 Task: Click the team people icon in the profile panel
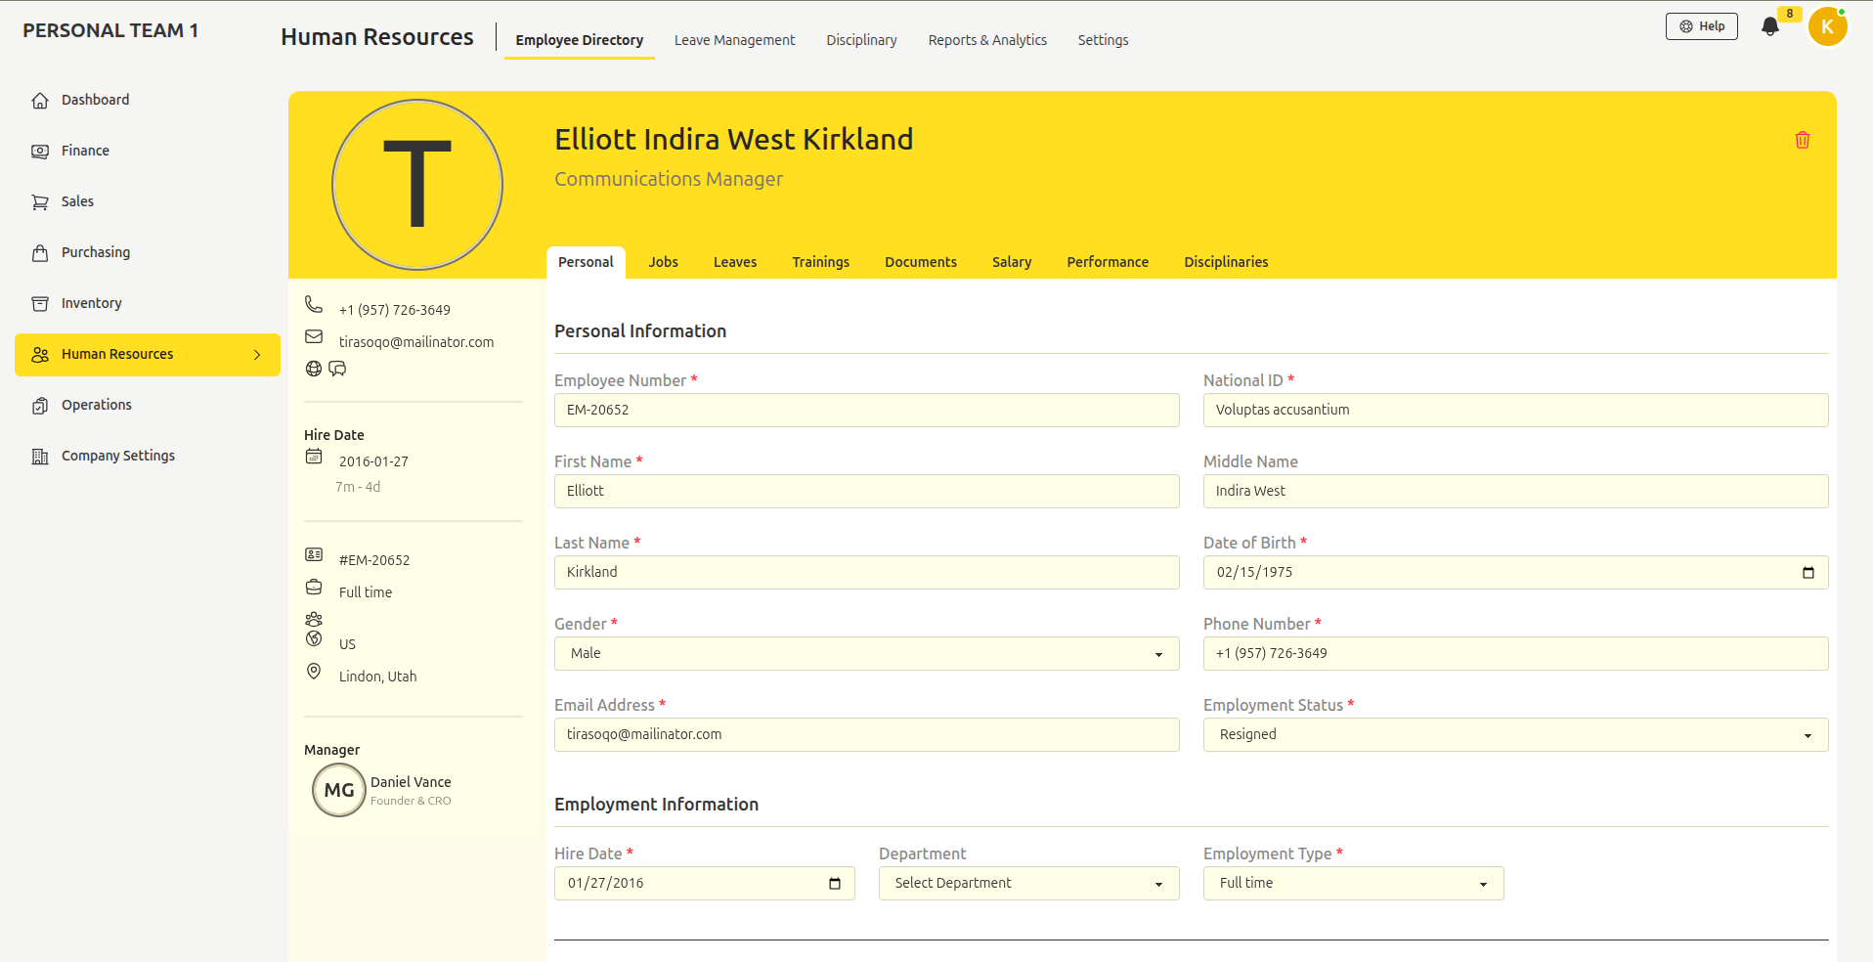coord(314,619)
